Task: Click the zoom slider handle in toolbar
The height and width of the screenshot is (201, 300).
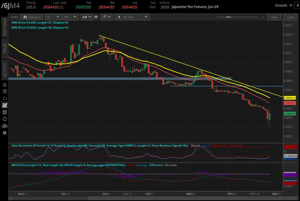Action: pos(228,17)
